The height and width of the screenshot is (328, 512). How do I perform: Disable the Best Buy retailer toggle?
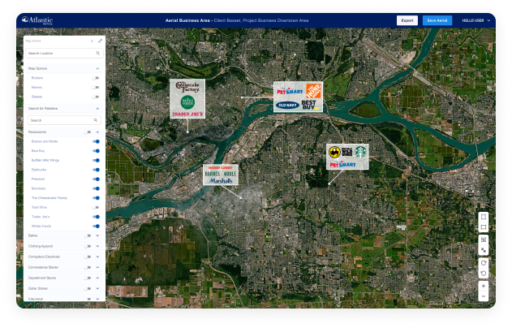point(96,151)
